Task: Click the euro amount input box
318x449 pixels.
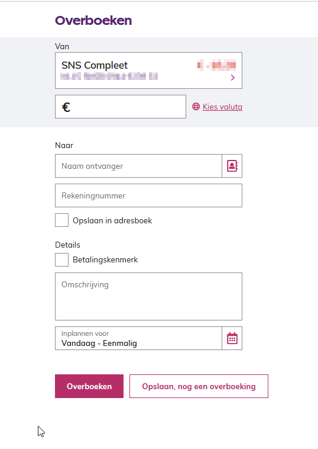Action: [121, 107]
